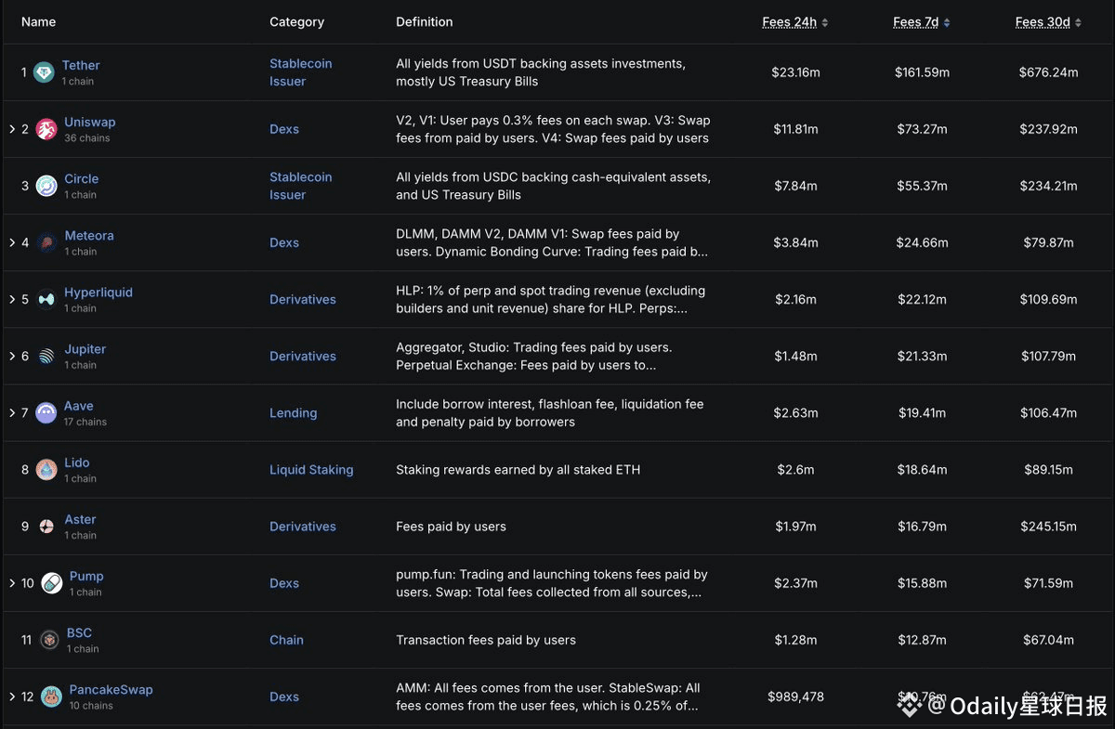The width and height of the screenshot is (1115, 729).
Task: Click the PancakeSwap bunny logo icon
Action: (x=51, y=696)
